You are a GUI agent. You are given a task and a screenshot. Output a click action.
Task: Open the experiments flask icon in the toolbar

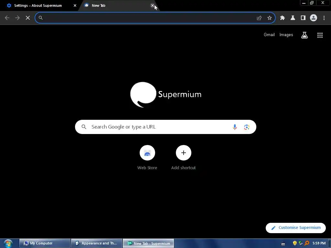coord(293,18)
